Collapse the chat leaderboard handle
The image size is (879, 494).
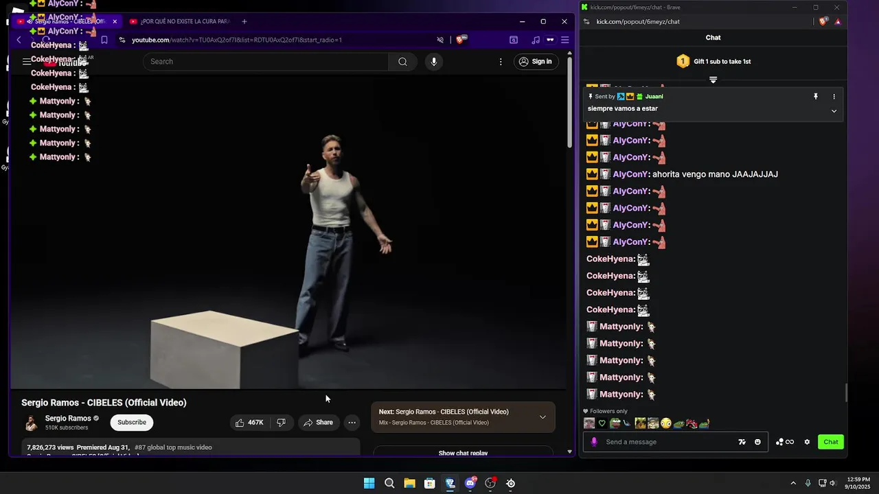point(713,80)
